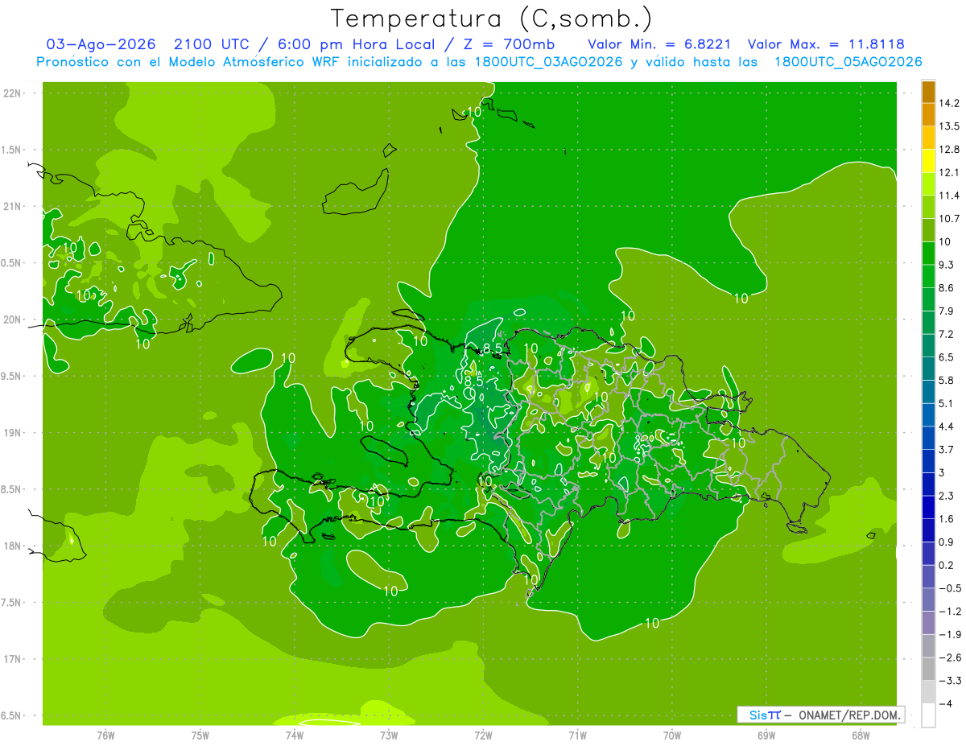
Task: Click the '11.4' color scale label
Action: (948, 196)
